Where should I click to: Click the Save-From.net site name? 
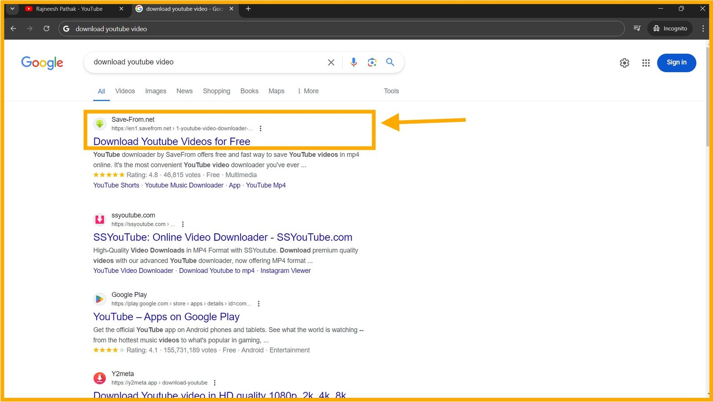tap(133, 119)
